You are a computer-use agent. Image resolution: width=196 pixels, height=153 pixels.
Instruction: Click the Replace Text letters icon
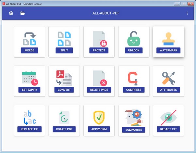(x=30, y=118)
